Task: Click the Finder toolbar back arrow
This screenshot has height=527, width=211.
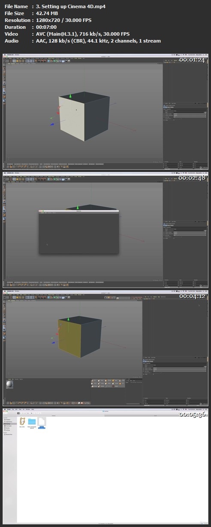Action: point(5,413)
